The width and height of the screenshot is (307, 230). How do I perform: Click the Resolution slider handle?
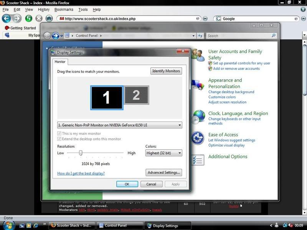click(81, 153)
